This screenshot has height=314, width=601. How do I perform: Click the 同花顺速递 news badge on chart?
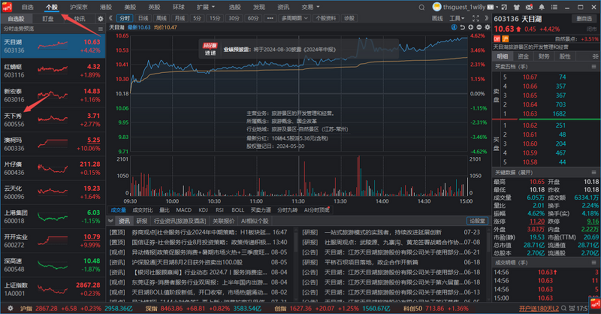(x=210, y=49)
